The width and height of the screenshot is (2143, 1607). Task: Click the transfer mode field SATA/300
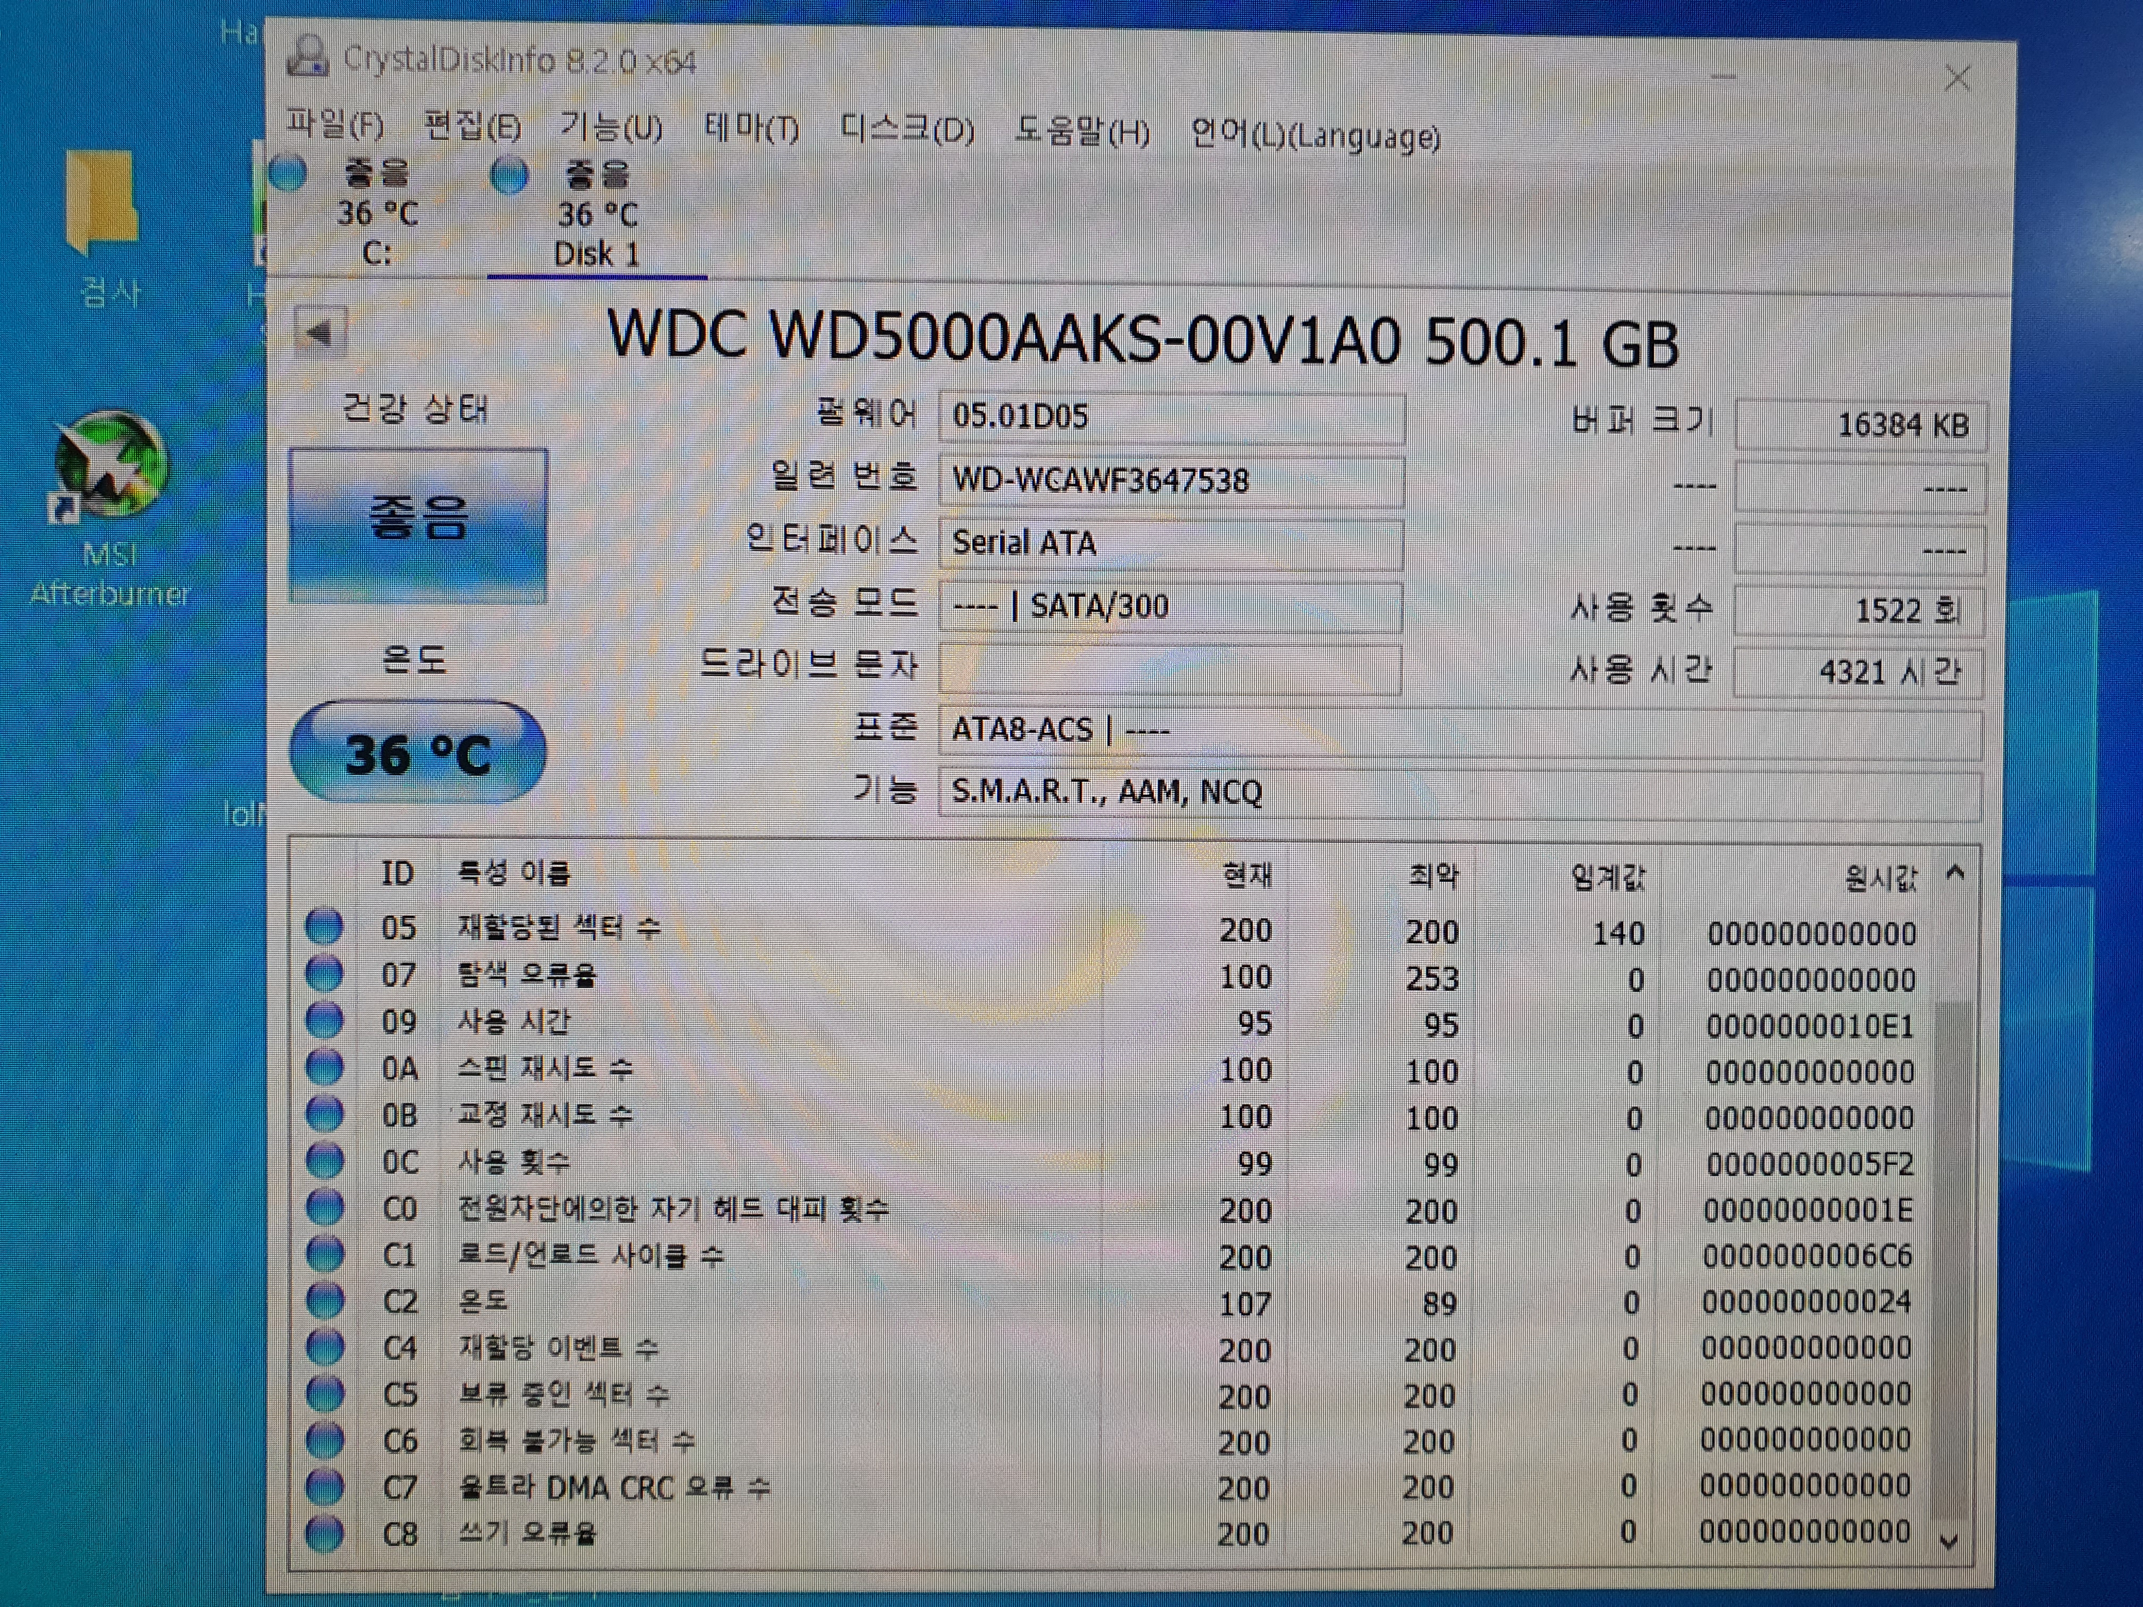click(1170, 606)
